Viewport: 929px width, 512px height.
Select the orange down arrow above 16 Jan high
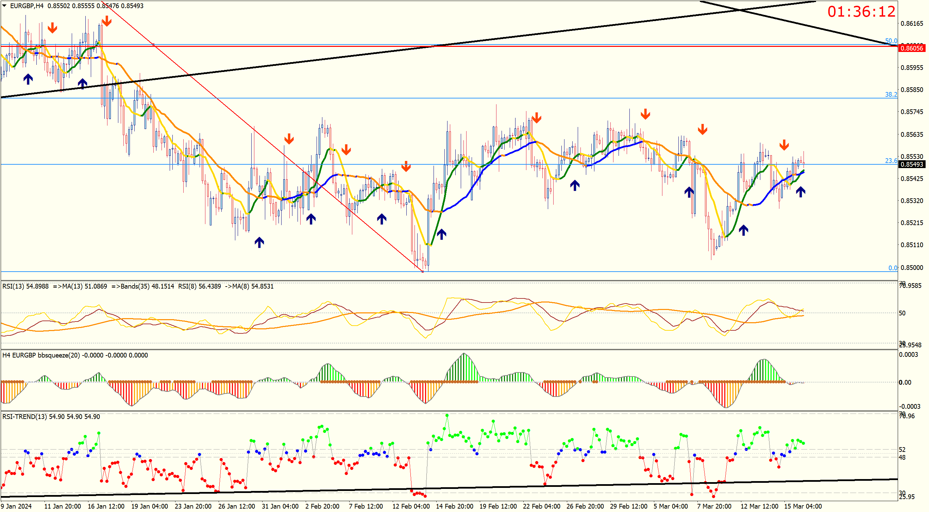106,21
